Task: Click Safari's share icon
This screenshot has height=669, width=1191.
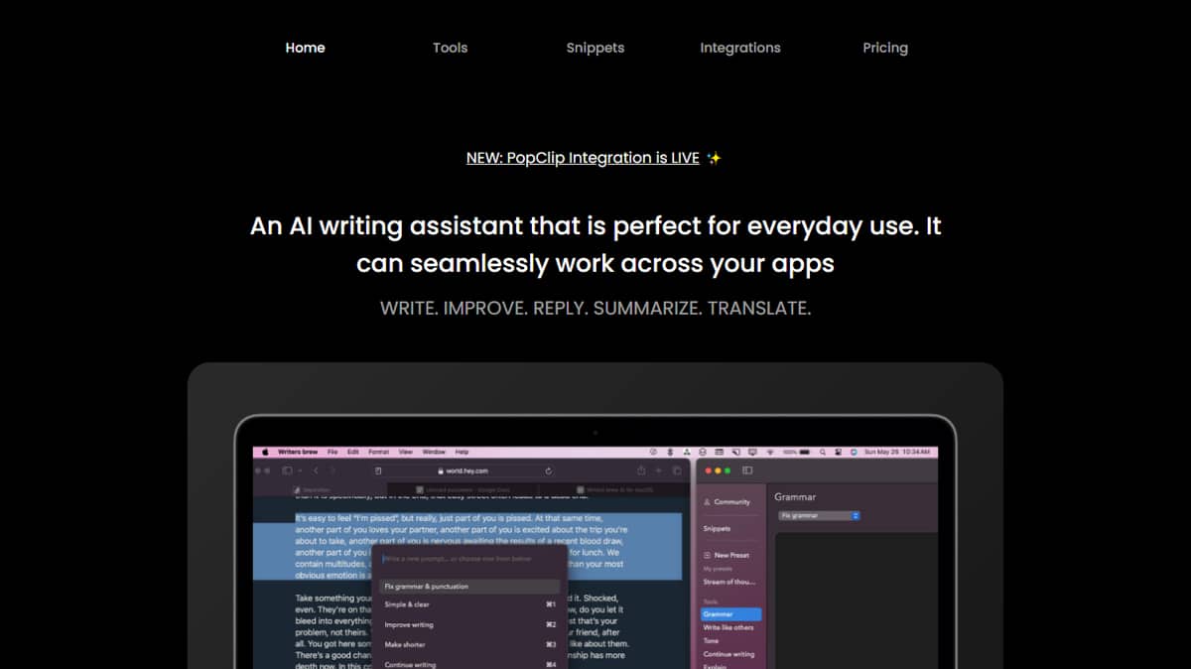Action: click(x=641, y=470)
